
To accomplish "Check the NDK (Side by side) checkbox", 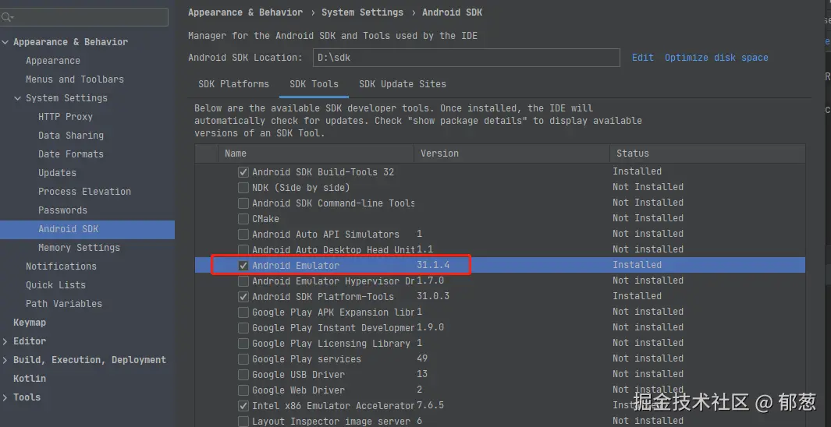I will pyautogui.click(x=243, y=187).
